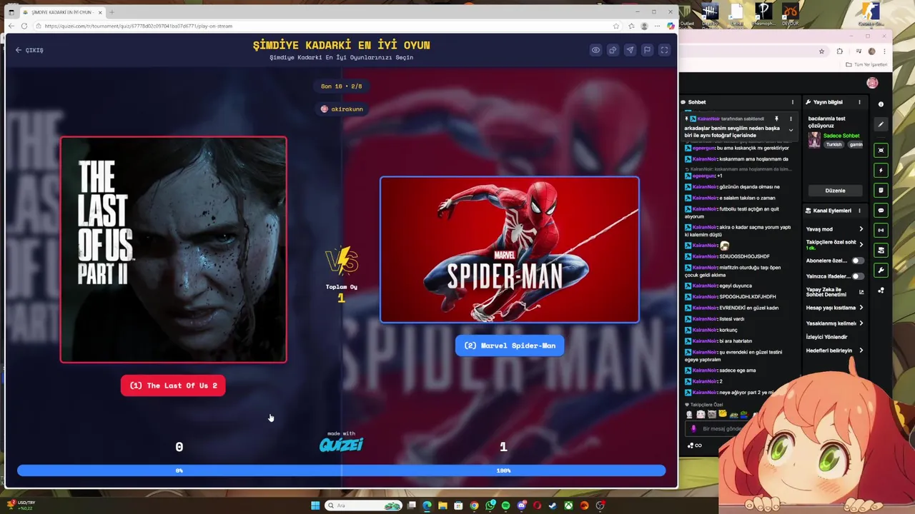Open Kanal Eylemleri panel three-dot menu
This screenshot has width=915, height=514.
[x=859, y=211]
